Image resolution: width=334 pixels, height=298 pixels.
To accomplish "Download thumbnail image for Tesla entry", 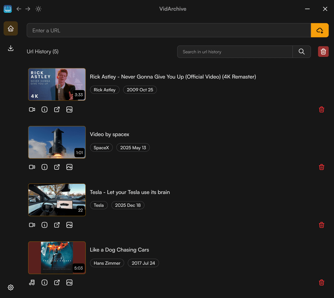I will coord(69,225).
